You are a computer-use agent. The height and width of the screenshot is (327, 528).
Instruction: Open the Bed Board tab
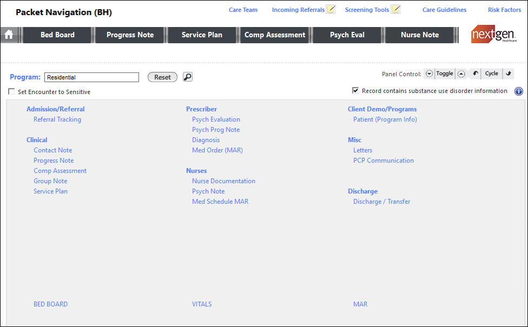click(x=57, y=35)
